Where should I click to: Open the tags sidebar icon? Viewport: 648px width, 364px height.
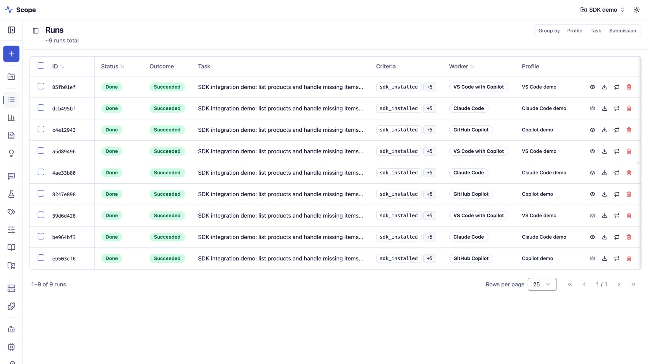(x=11, y=212)
